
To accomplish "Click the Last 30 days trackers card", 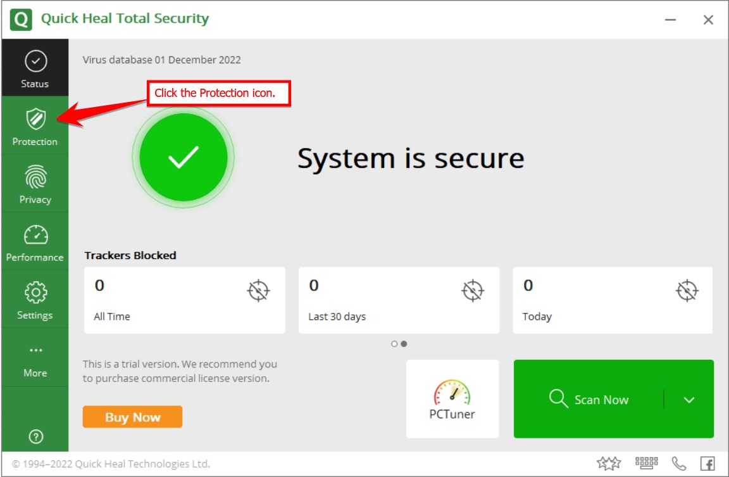I will pyautogui.click(x=399, y=300).
